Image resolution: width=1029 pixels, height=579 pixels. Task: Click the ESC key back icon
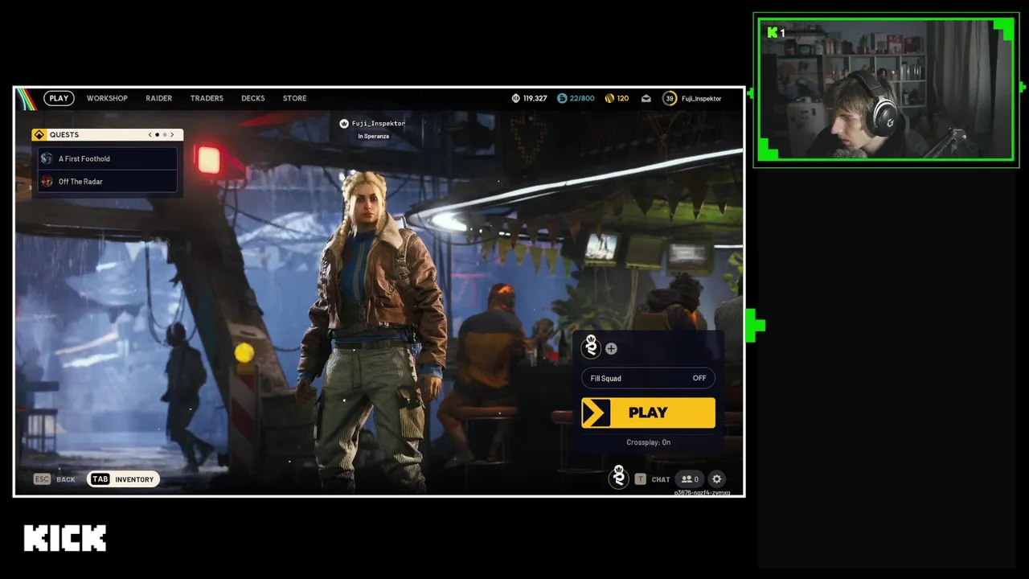42,479
